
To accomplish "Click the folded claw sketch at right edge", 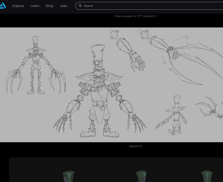I will (x=210, y=108).
